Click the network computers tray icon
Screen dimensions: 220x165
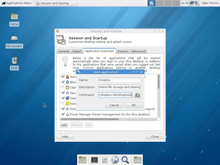191,3
